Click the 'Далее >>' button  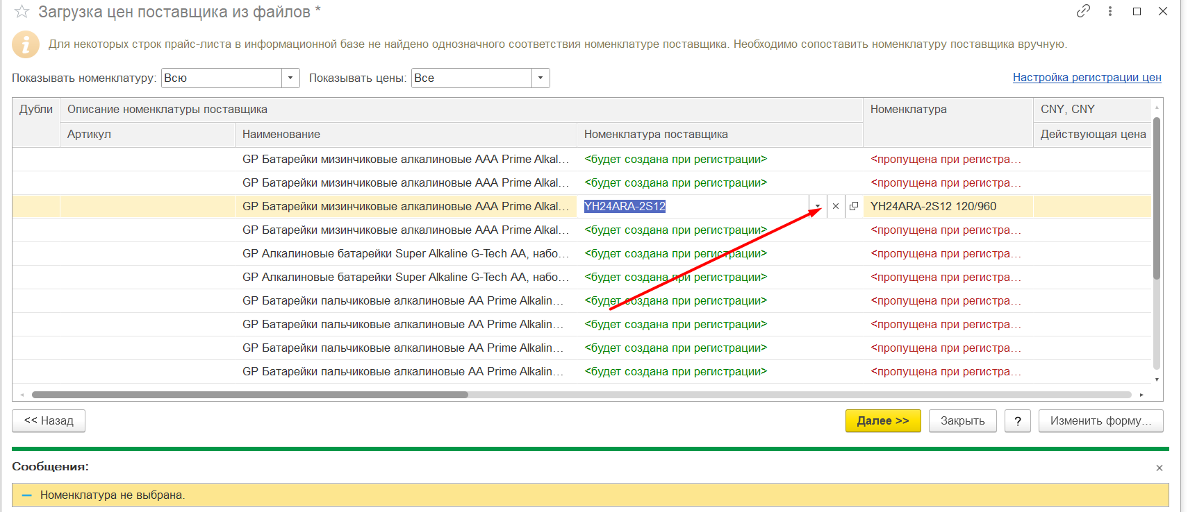(x=882, y=420)
